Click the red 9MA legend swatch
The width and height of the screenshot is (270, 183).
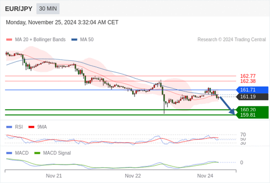[31, 127]
